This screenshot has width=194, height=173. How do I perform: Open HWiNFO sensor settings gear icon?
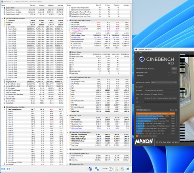[122, 169]
